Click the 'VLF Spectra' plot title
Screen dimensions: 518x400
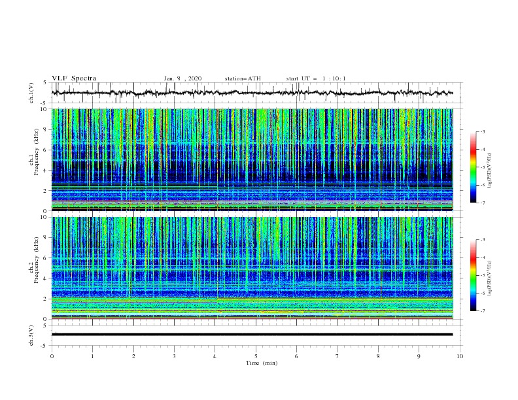(x=74, y=78)
